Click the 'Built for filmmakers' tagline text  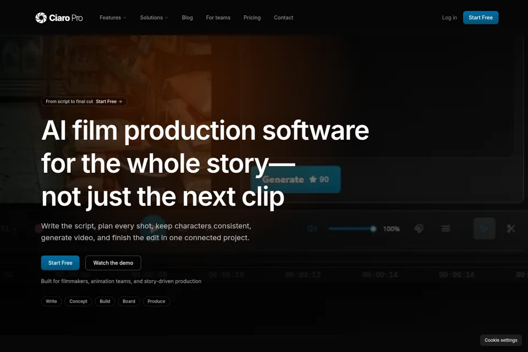(121, 281)
